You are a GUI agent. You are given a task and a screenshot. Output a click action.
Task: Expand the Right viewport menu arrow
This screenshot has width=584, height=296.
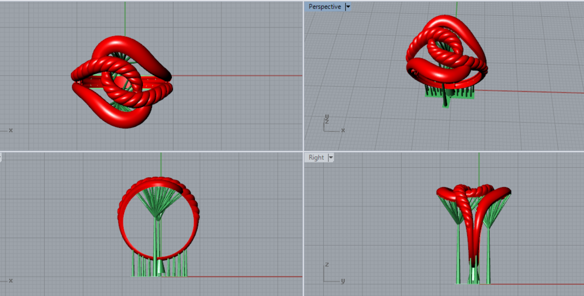point(331,158)
